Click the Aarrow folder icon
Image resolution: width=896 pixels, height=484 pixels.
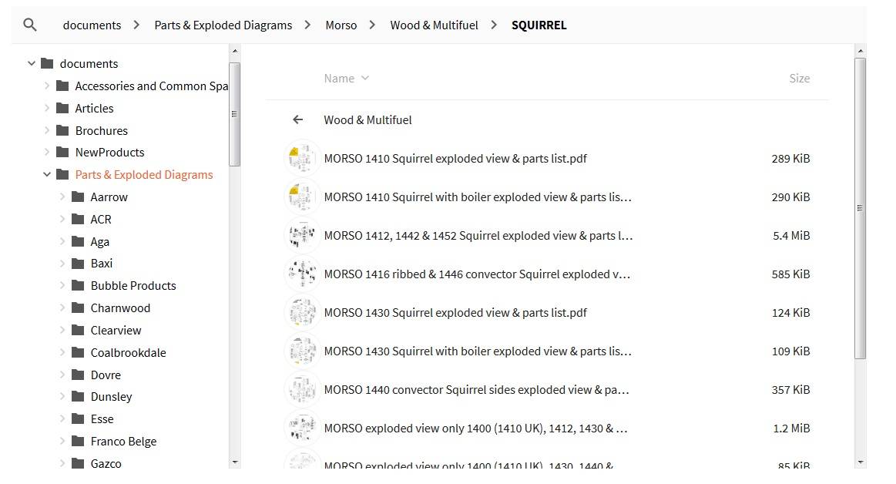pos(78,196)
